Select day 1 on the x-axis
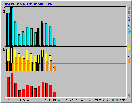 click(x=9, y=100)
